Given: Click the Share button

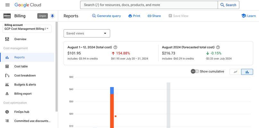Looking at the screenshot, I should coord(154,16).
